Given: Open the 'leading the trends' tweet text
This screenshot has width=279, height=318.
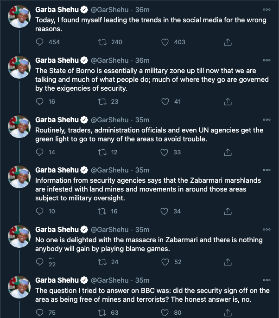Looking at the screenshot, I should click(x=151, y=24).
